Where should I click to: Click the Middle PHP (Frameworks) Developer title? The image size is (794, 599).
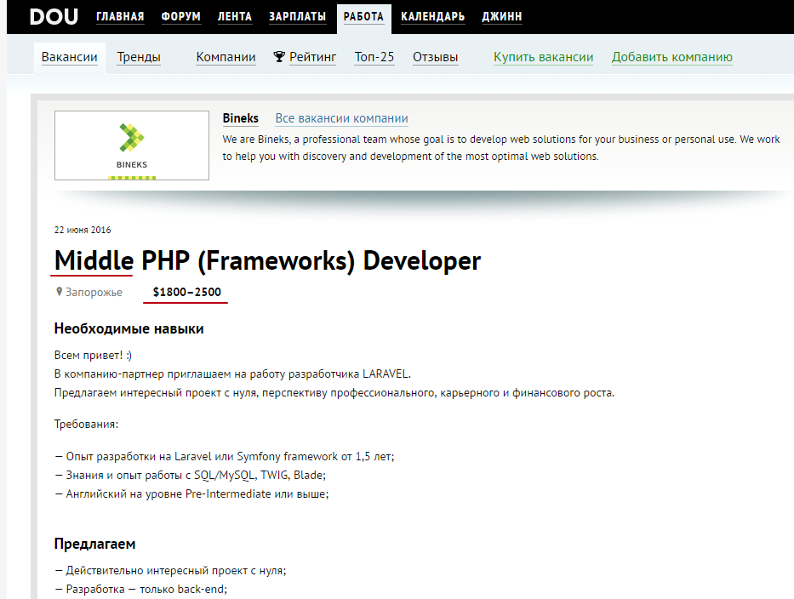point(267,260)
